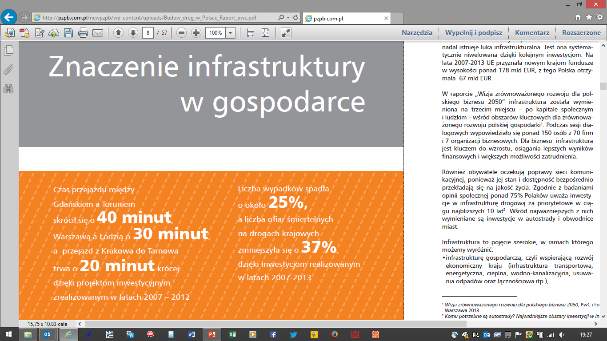
Task: Print the PDF document
Action: (83, 32)
